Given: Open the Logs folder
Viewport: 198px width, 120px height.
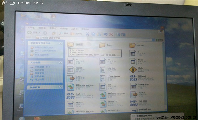Looking at the screenshot, I should pyautogui.click(x=102, y=45).
